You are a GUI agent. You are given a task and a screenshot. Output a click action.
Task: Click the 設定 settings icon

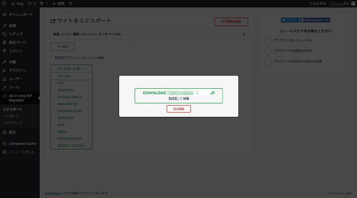tap(4, 132)
